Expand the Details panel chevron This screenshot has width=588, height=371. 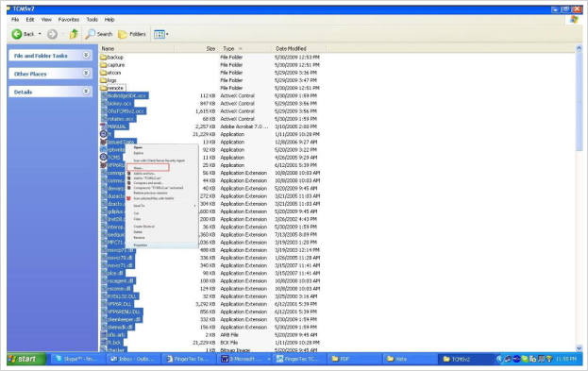tap(86, 92)
